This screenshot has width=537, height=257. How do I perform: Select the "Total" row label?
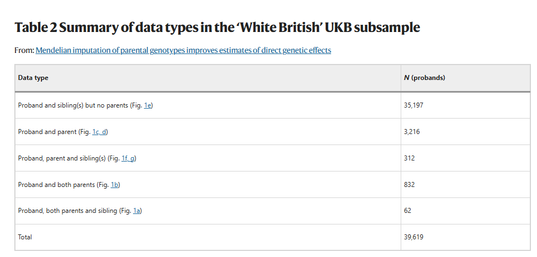[x=25, y=237]
